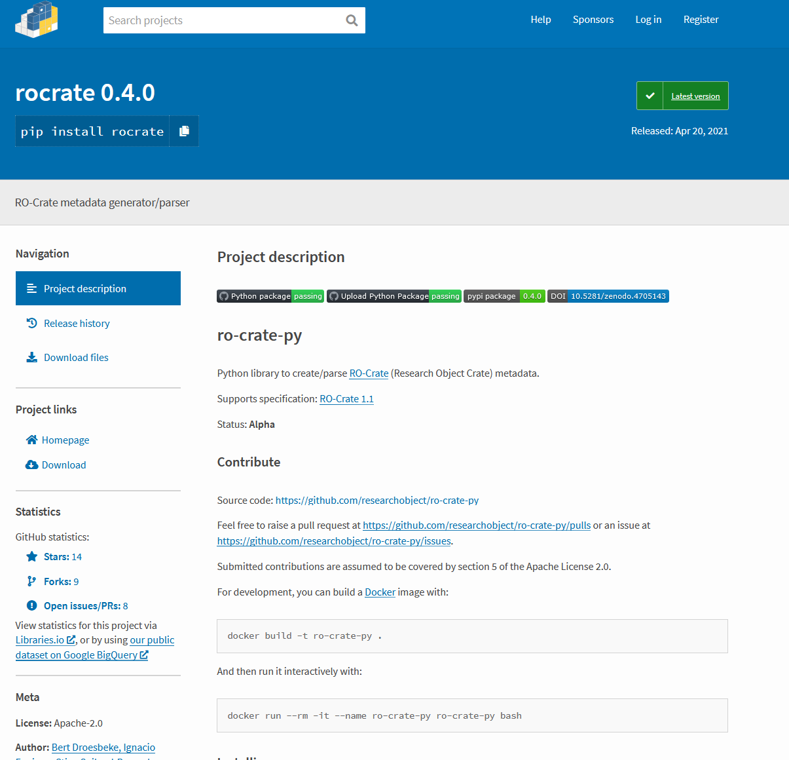Click the Upload Python Package passing badge

[x=394, y=296]
